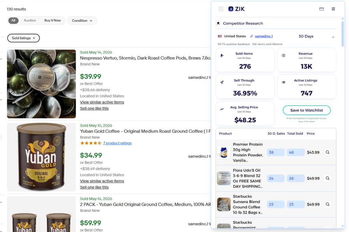Click the Competitor Research spy icon
Image resolution: width=349 pixels, height=232 pixels.
pos(218,23)
